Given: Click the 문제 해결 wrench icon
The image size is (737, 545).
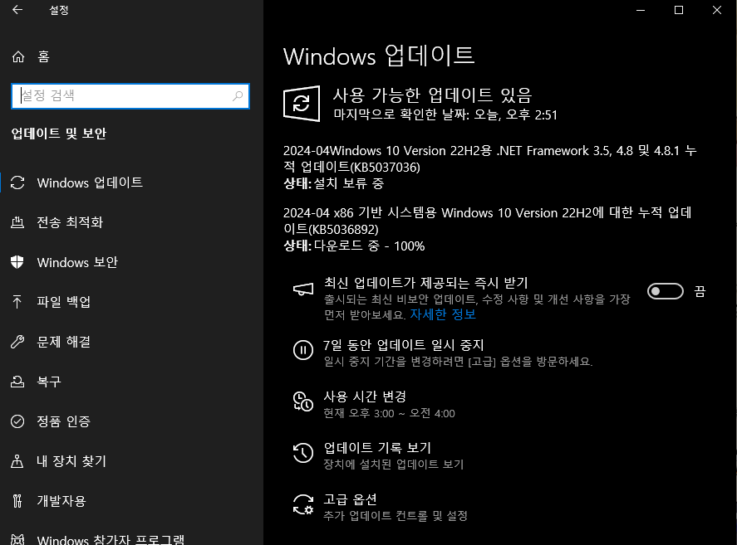Looking at the screenshot, I should (x=17, y=342).
